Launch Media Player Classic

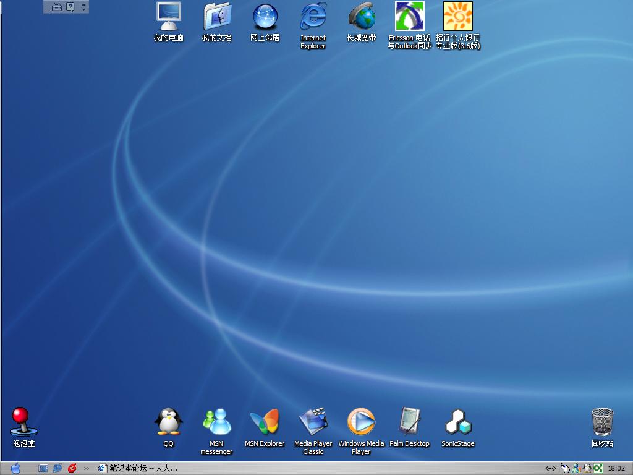[313, 431]
